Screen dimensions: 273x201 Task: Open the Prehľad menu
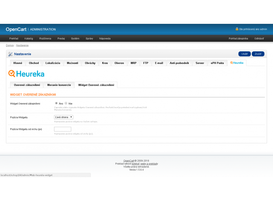pos(14,38)
